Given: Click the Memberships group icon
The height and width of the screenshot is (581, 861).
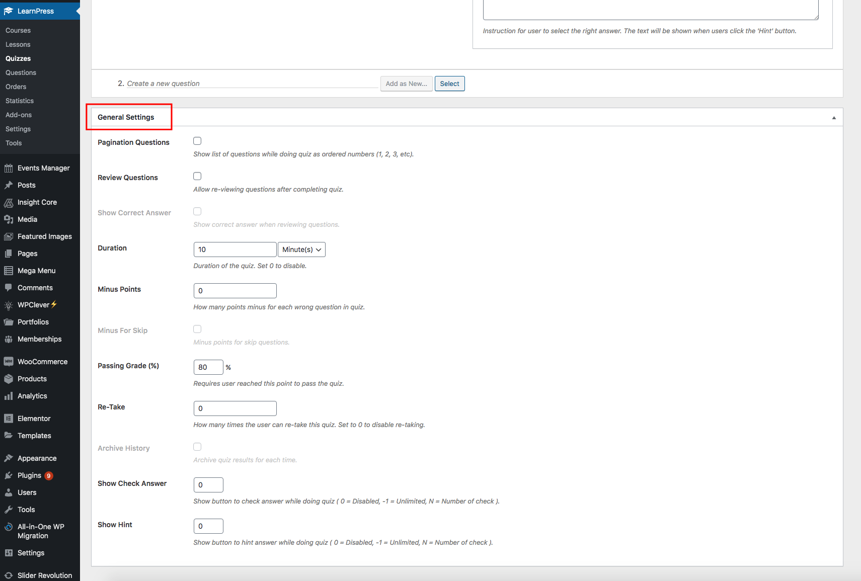Looking at the screenshot, I should (9, 339).
